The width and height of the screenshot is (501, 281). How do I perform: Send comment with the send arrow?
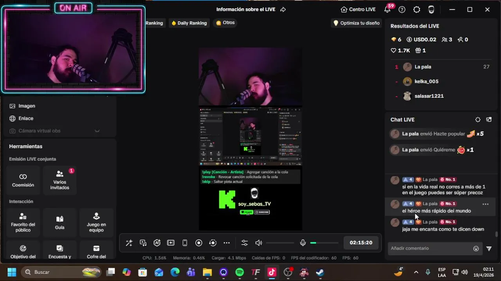point(489,249)
